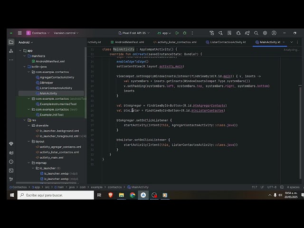Open AgregarContactoActivity in project tree

click(x=55, y=77)
